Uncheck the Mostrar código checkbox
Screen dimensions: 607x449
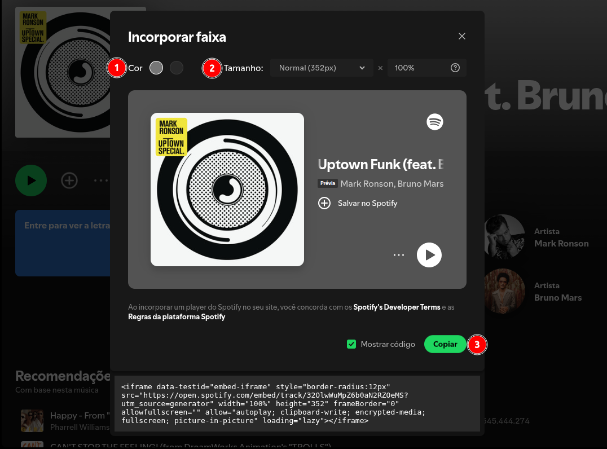pyautogui.click(x=351, y=344)
